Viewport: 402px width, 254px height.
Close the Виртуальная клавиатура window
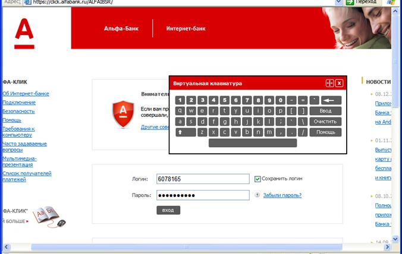pos(339,83)
